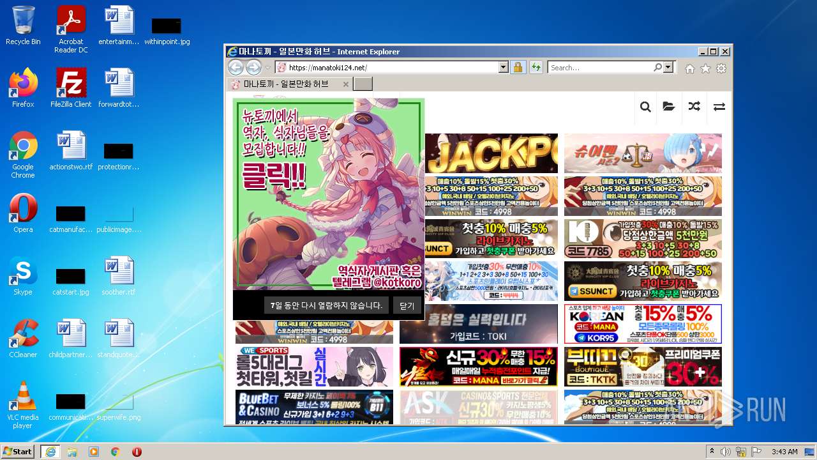This screenshot has width=817, height=460.
Task: Open a new blank tab
Action: [363, 84]
